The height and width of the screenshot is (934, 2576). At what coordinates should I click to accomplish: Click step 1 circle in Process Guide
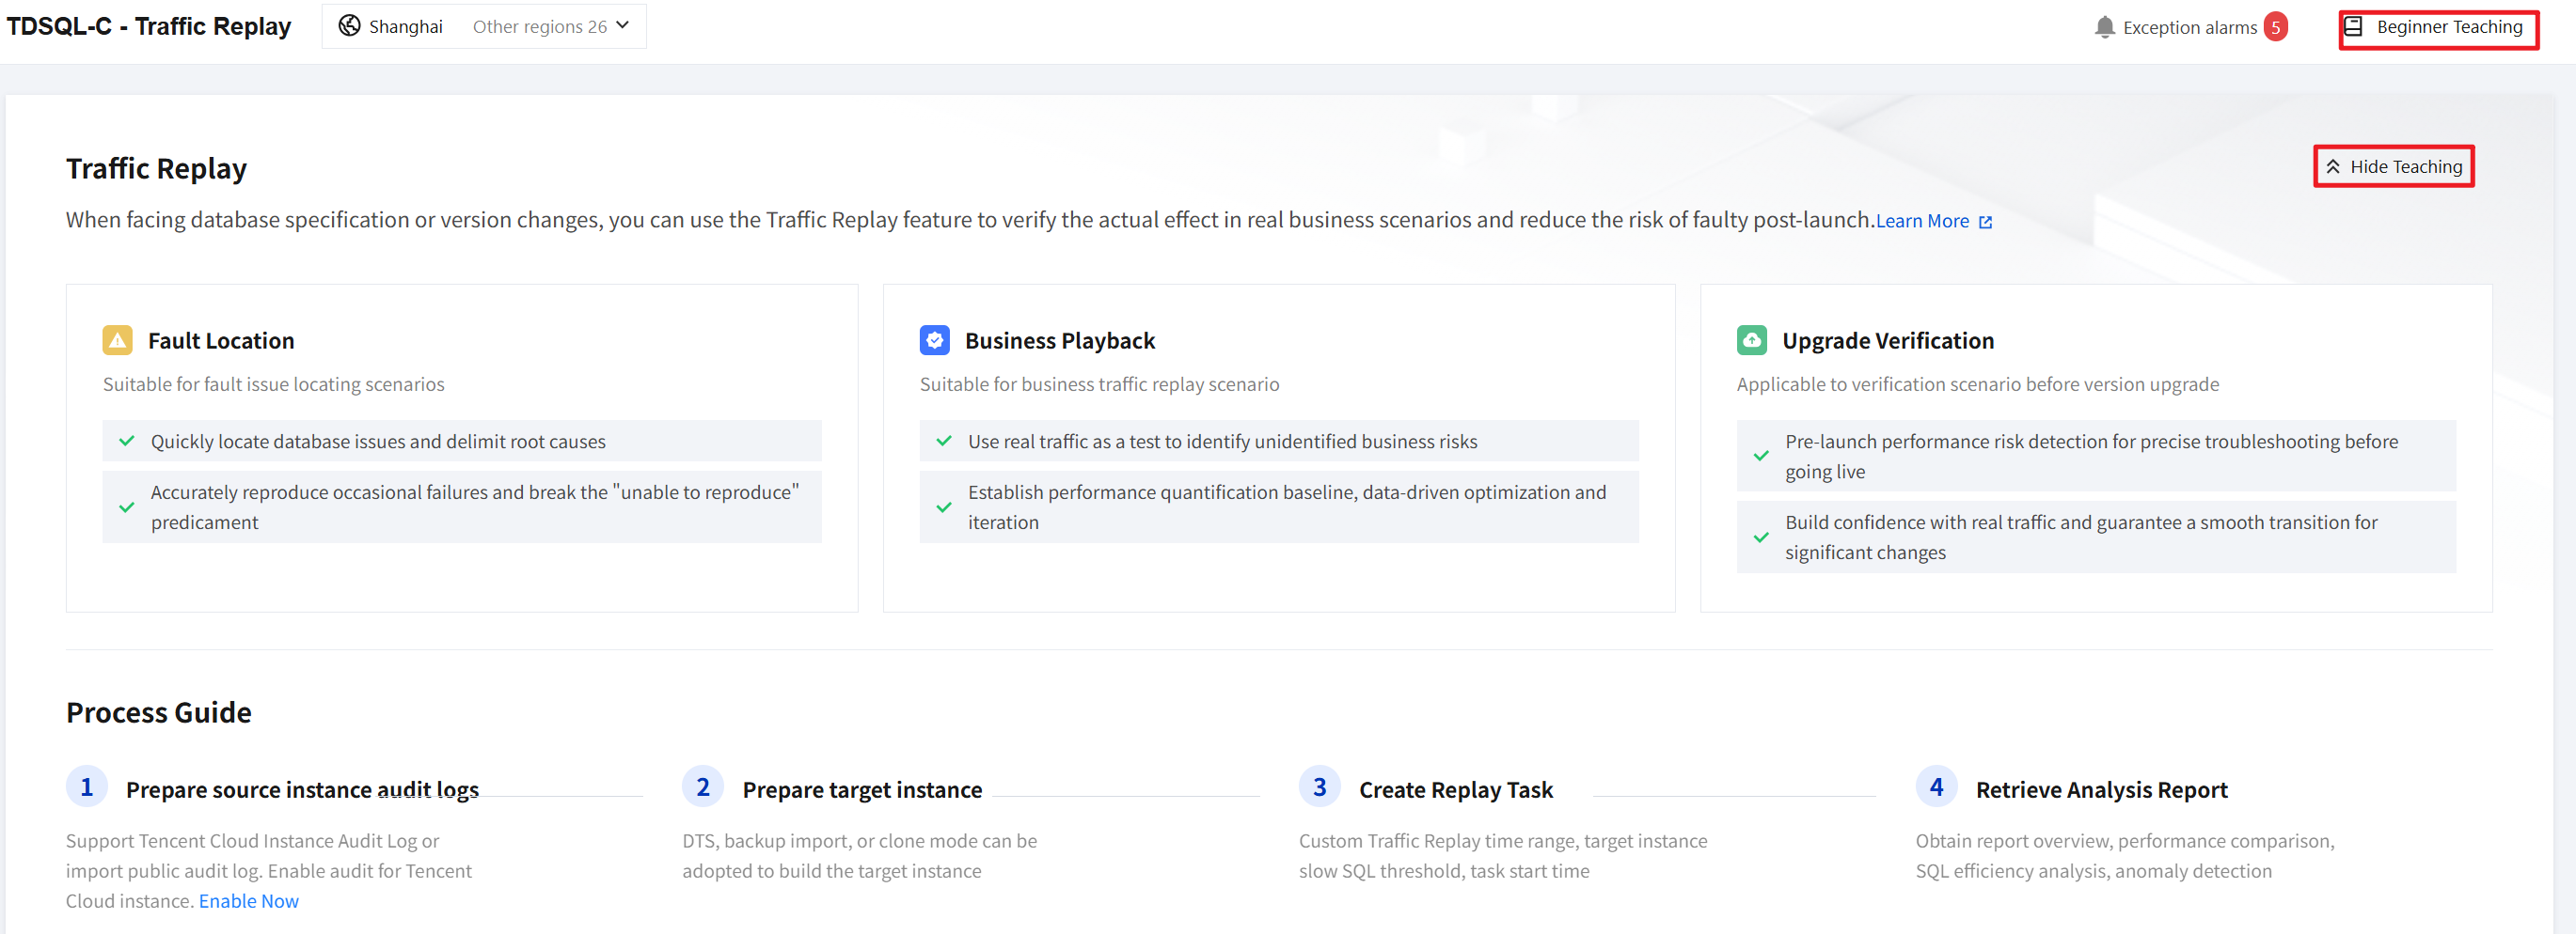tap(87, 787)
